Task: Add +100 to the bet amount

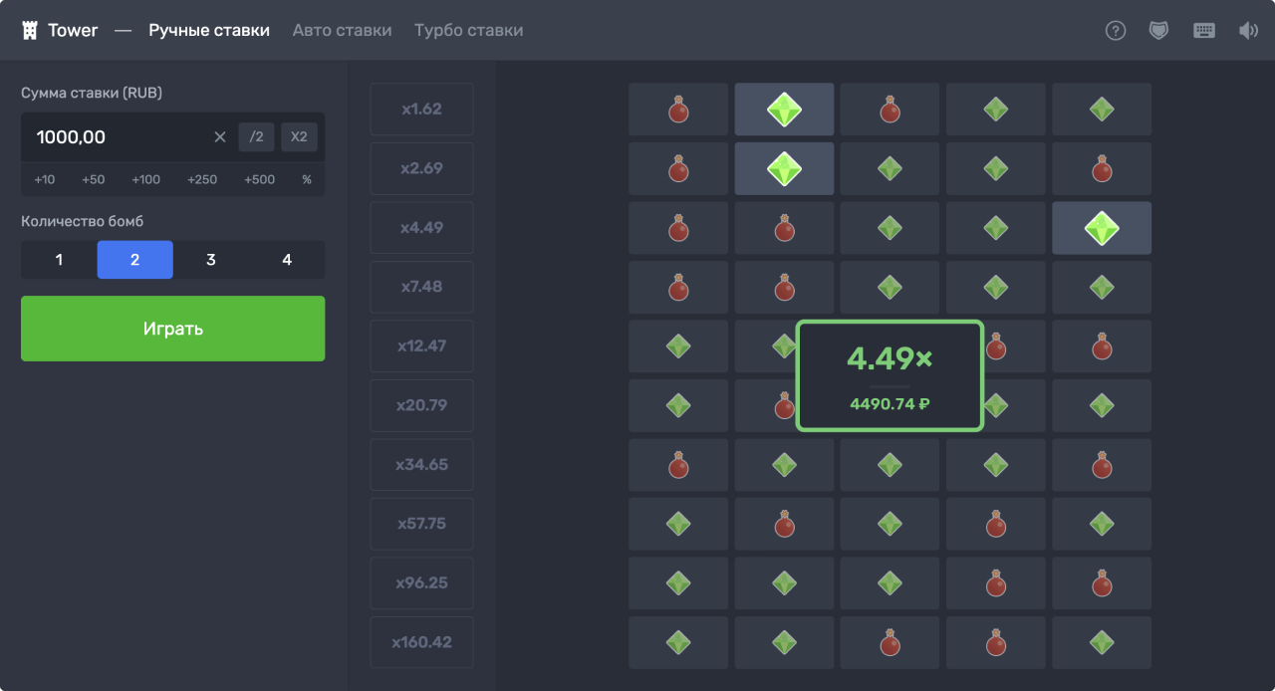Action: pyautogui.click(x=145, y=180)
